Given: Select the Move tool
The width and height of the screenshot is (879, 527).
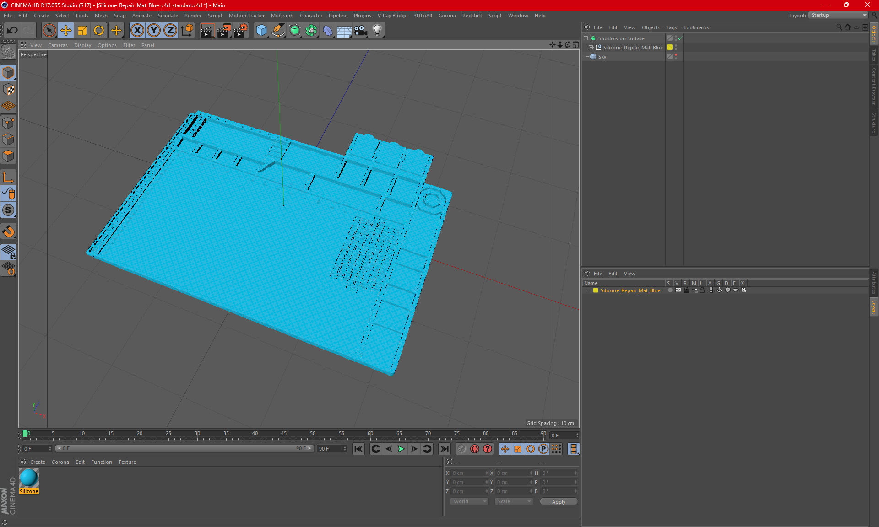Looking at the screenshot, I should point(66,31).
